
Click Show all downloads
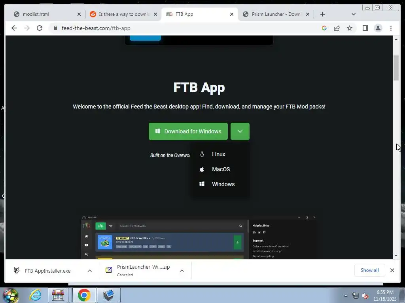click(370, 270)
